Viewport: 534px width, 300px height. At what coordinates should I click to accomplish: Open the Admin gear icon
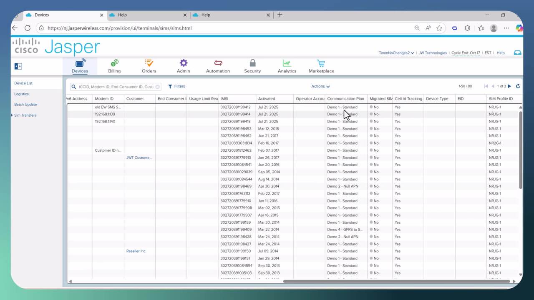tap(184, 63)
